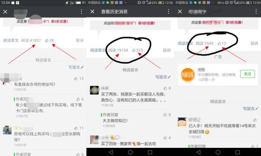Viewport: 261px width, 156px height.
Task: Click the comment text 大王做你知己！
Action: [115, 120]
